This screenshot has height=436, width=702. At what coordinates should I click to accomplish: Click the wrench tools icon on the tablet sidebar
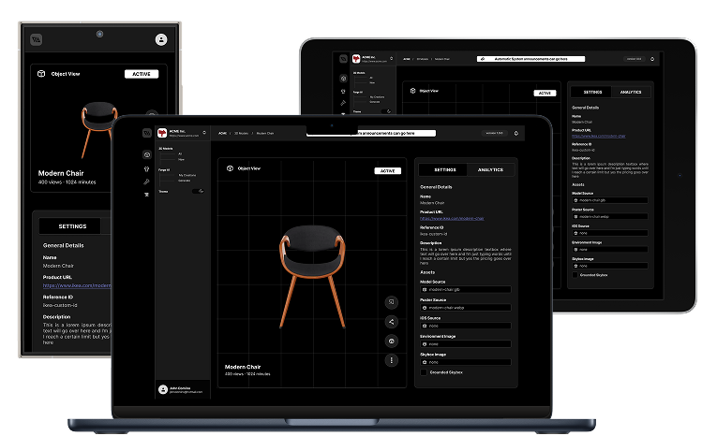pyautogui.click(x=343, y=103)
